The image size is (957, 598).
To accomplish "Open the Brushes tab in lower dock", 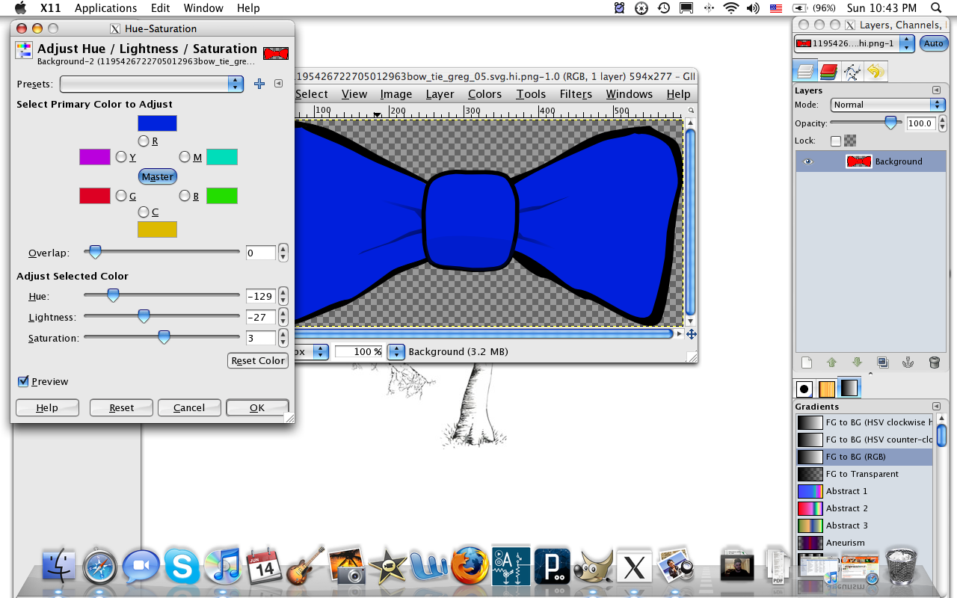I will (804, 388).
